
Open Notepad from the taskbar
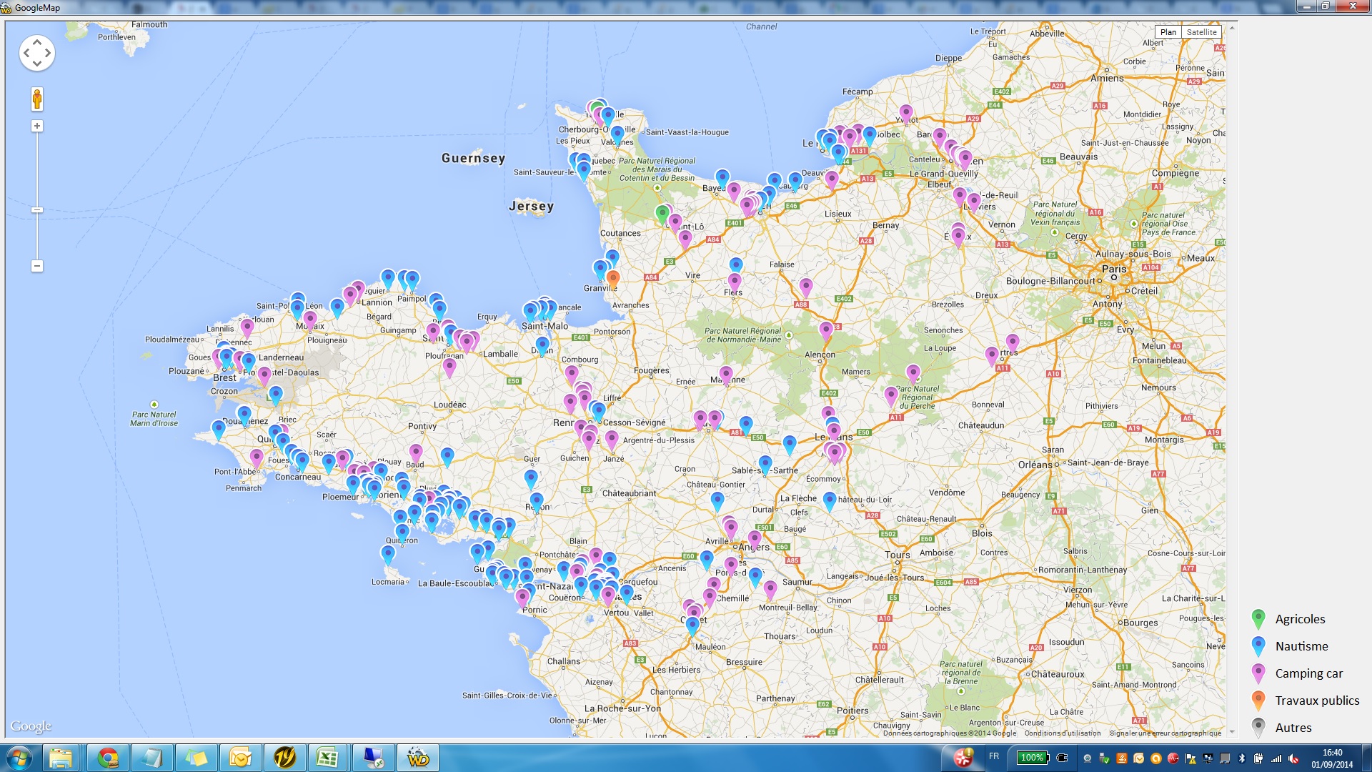(151, 758)
